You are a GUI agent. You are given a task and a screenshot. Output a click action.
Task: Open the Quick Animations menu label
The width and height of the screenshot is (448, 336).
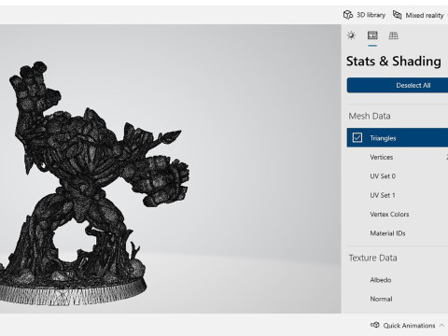[409, 326]
